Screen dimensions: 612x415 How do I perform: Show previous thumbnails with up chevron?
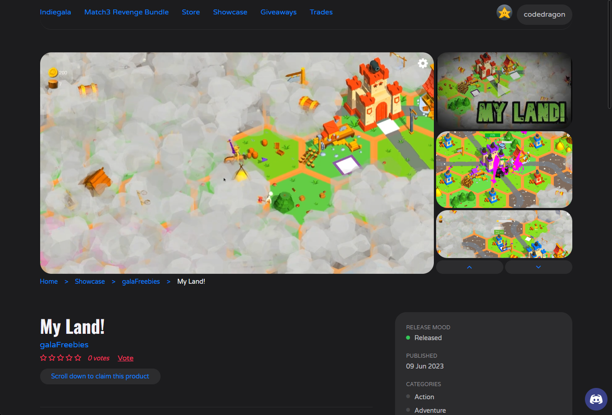click(x=469, y=267)
